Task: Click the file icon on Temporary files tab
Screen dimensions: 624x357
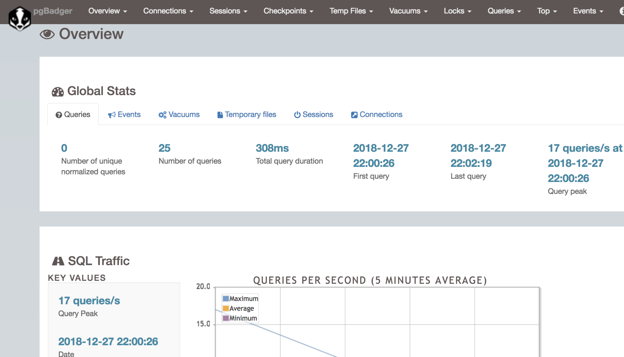Action: (x=220, y=115)
